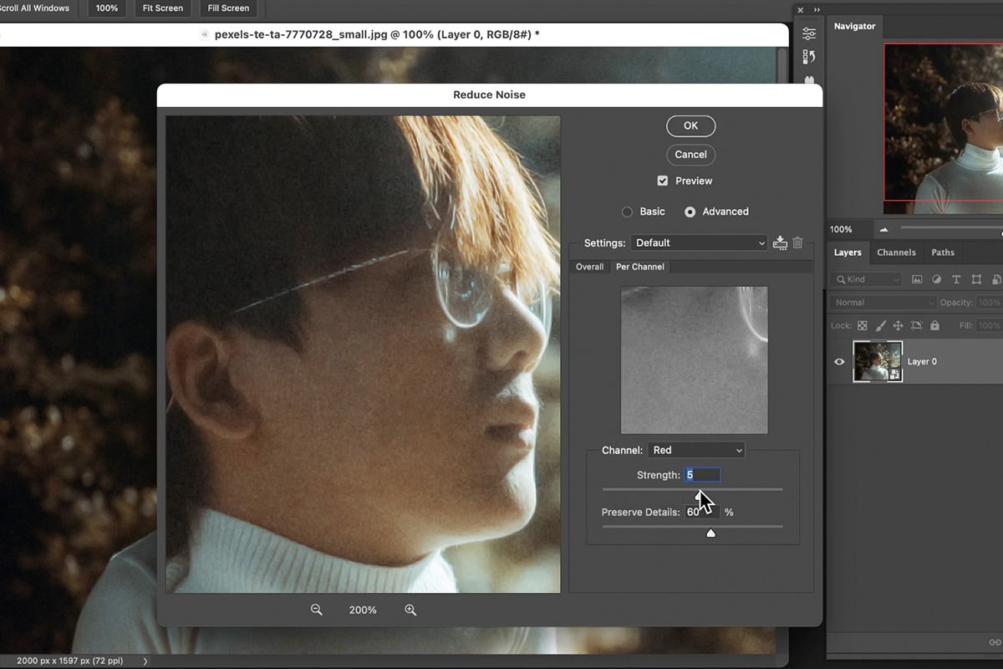Screen dimensions: 1003x669
Task: Select the Basic radio option
Action: click(x=627, y=212)
